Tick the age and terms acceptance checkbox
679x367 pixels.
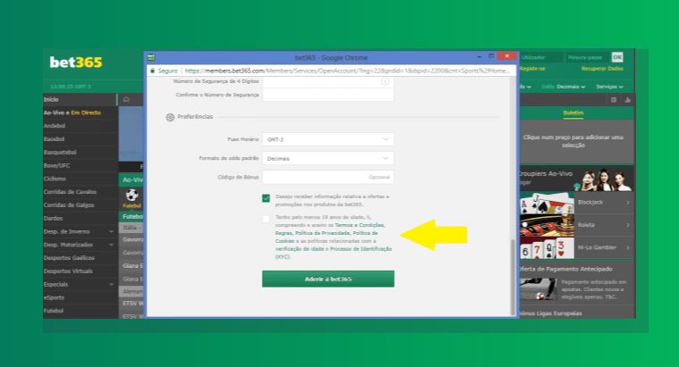click(266, 219)
